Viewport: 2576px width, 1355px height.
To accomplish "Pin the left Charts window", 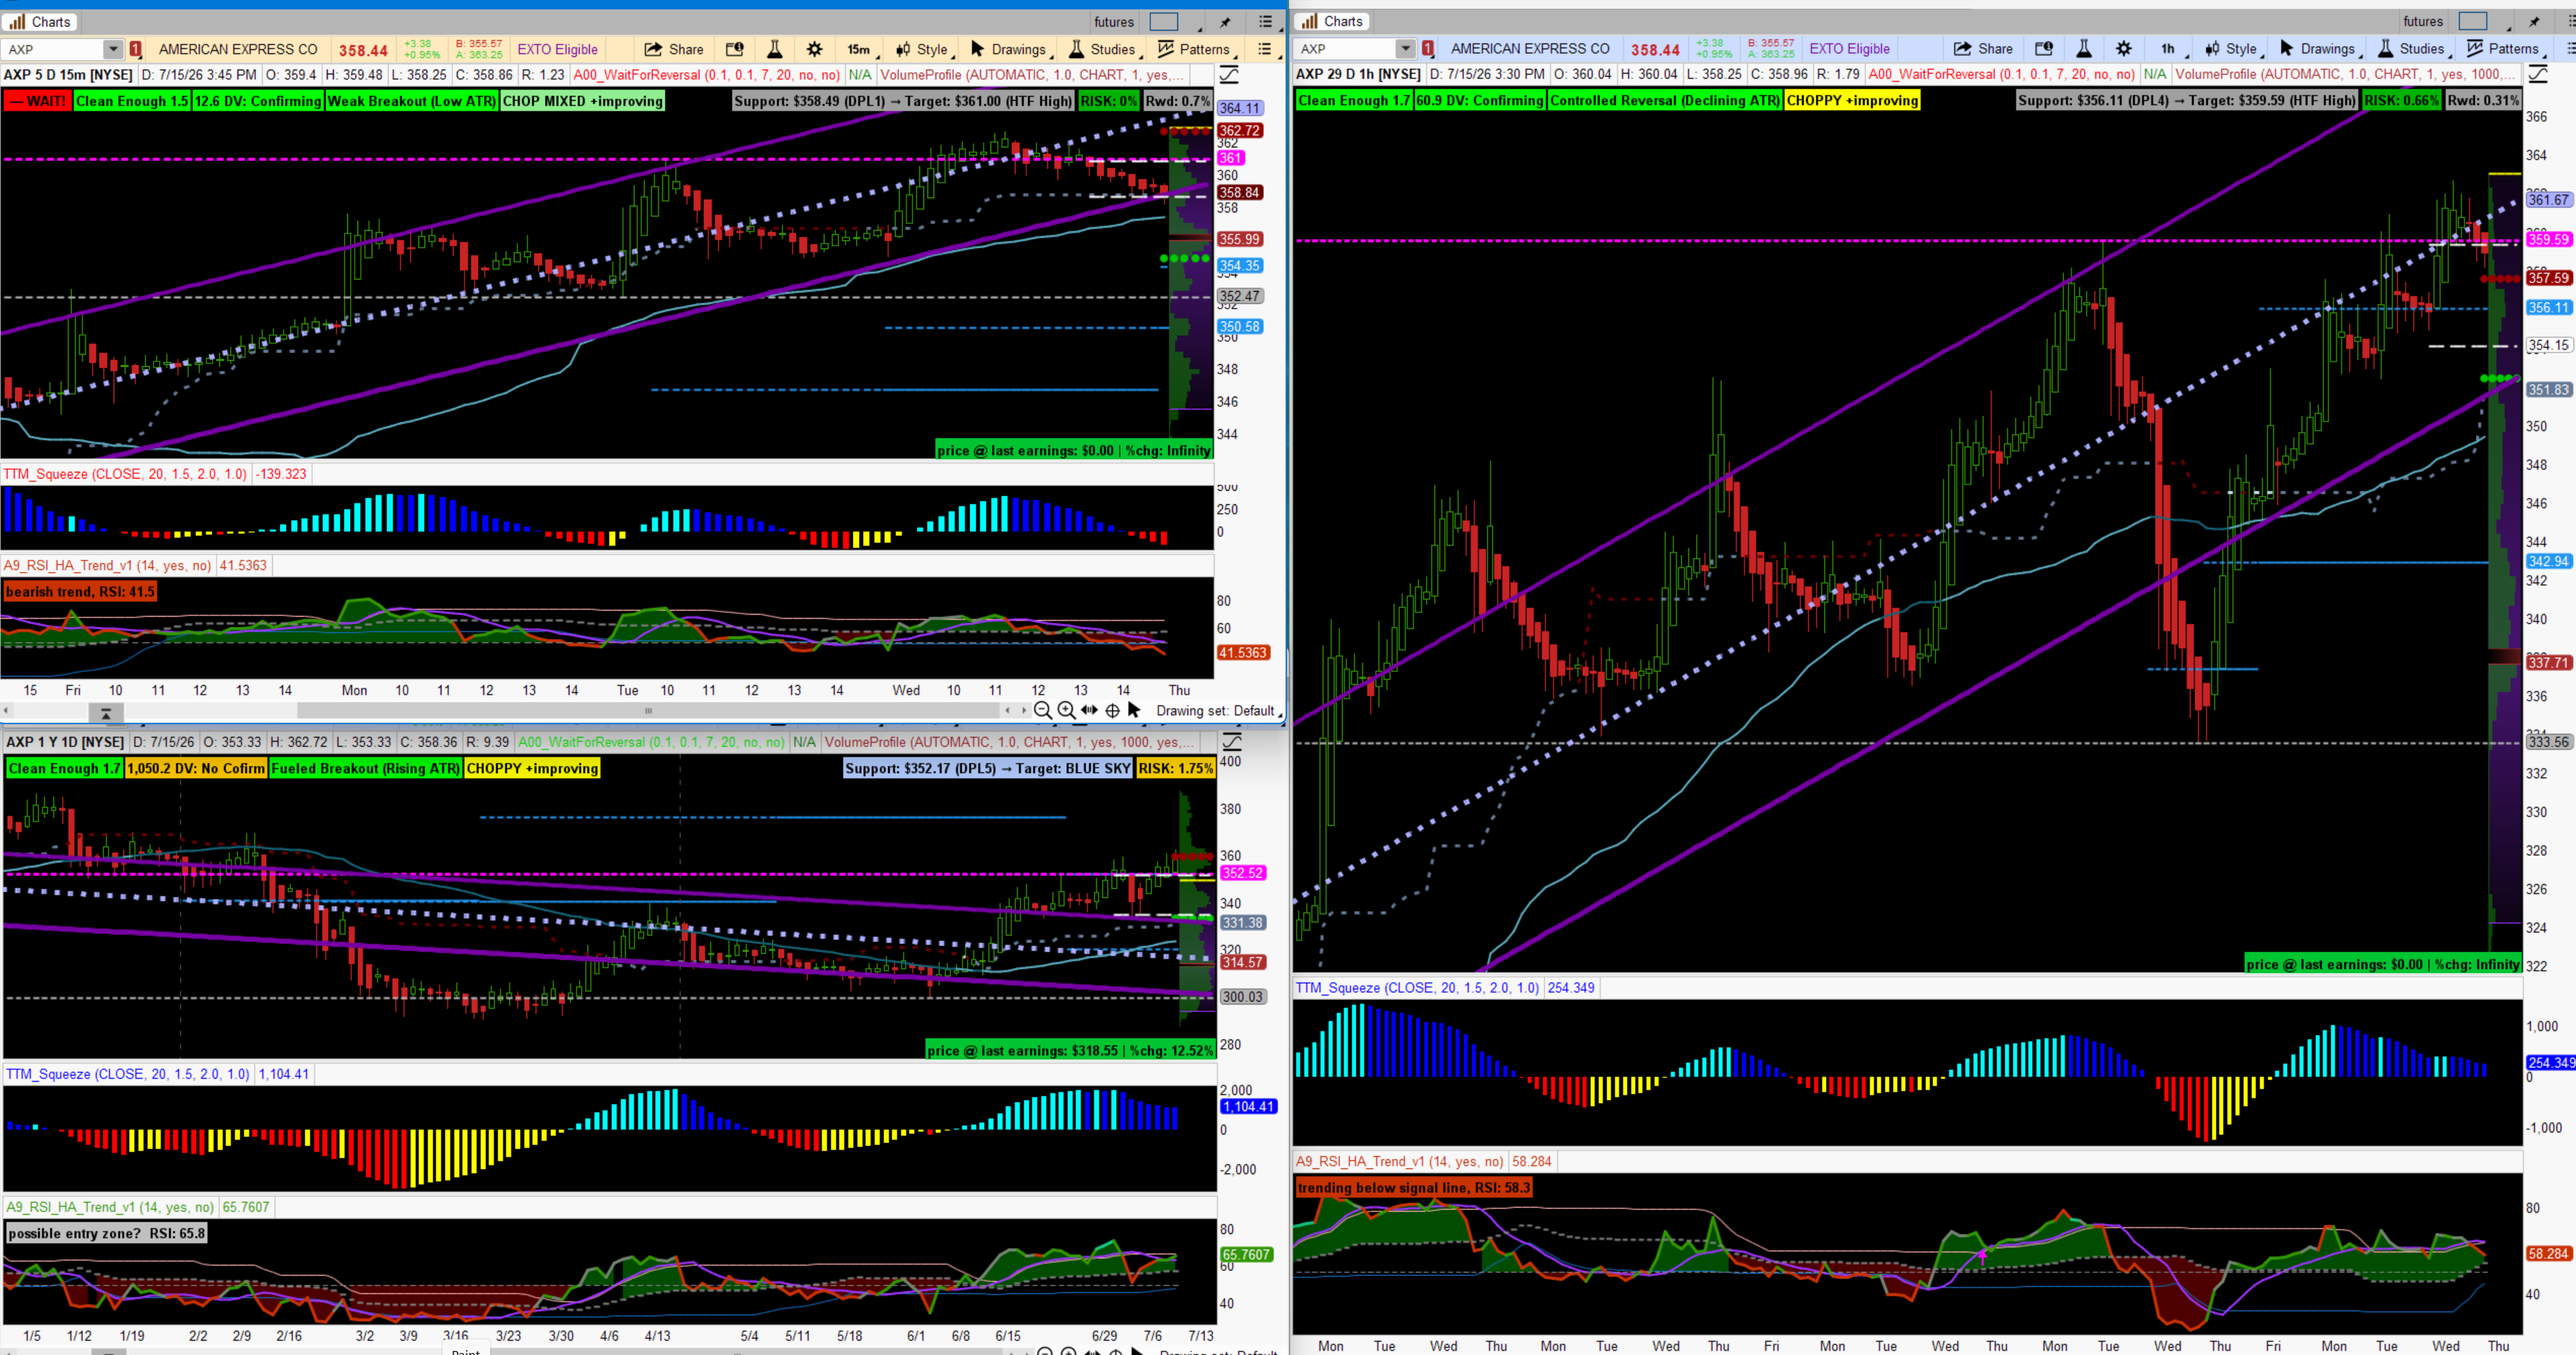I will (1226, 22).
